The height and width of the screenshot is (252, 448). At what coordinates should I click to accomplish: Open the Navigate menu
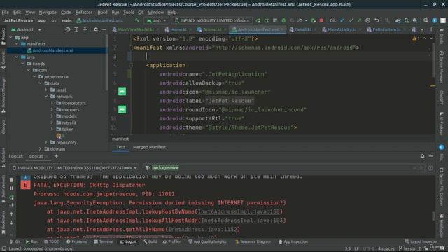(48, 13)
